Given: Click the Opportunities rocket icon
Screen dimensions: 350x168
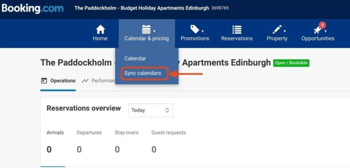Looking at the screenshot, I should point(318,30).
